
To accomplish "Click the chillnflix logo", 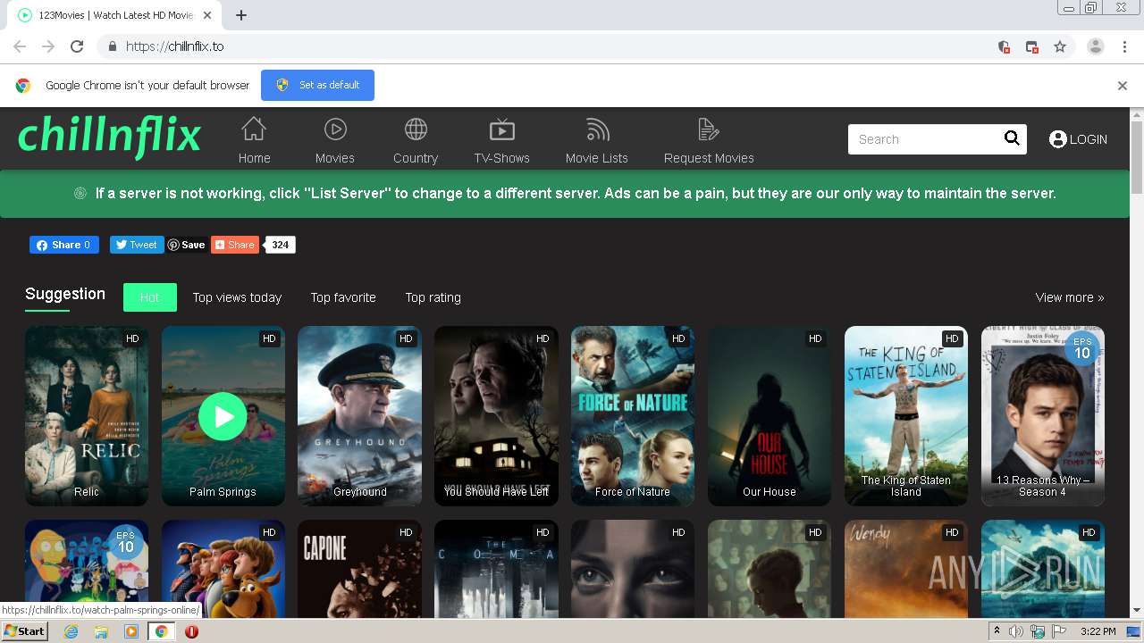I will pyautogui.click(x=109, y=137).
